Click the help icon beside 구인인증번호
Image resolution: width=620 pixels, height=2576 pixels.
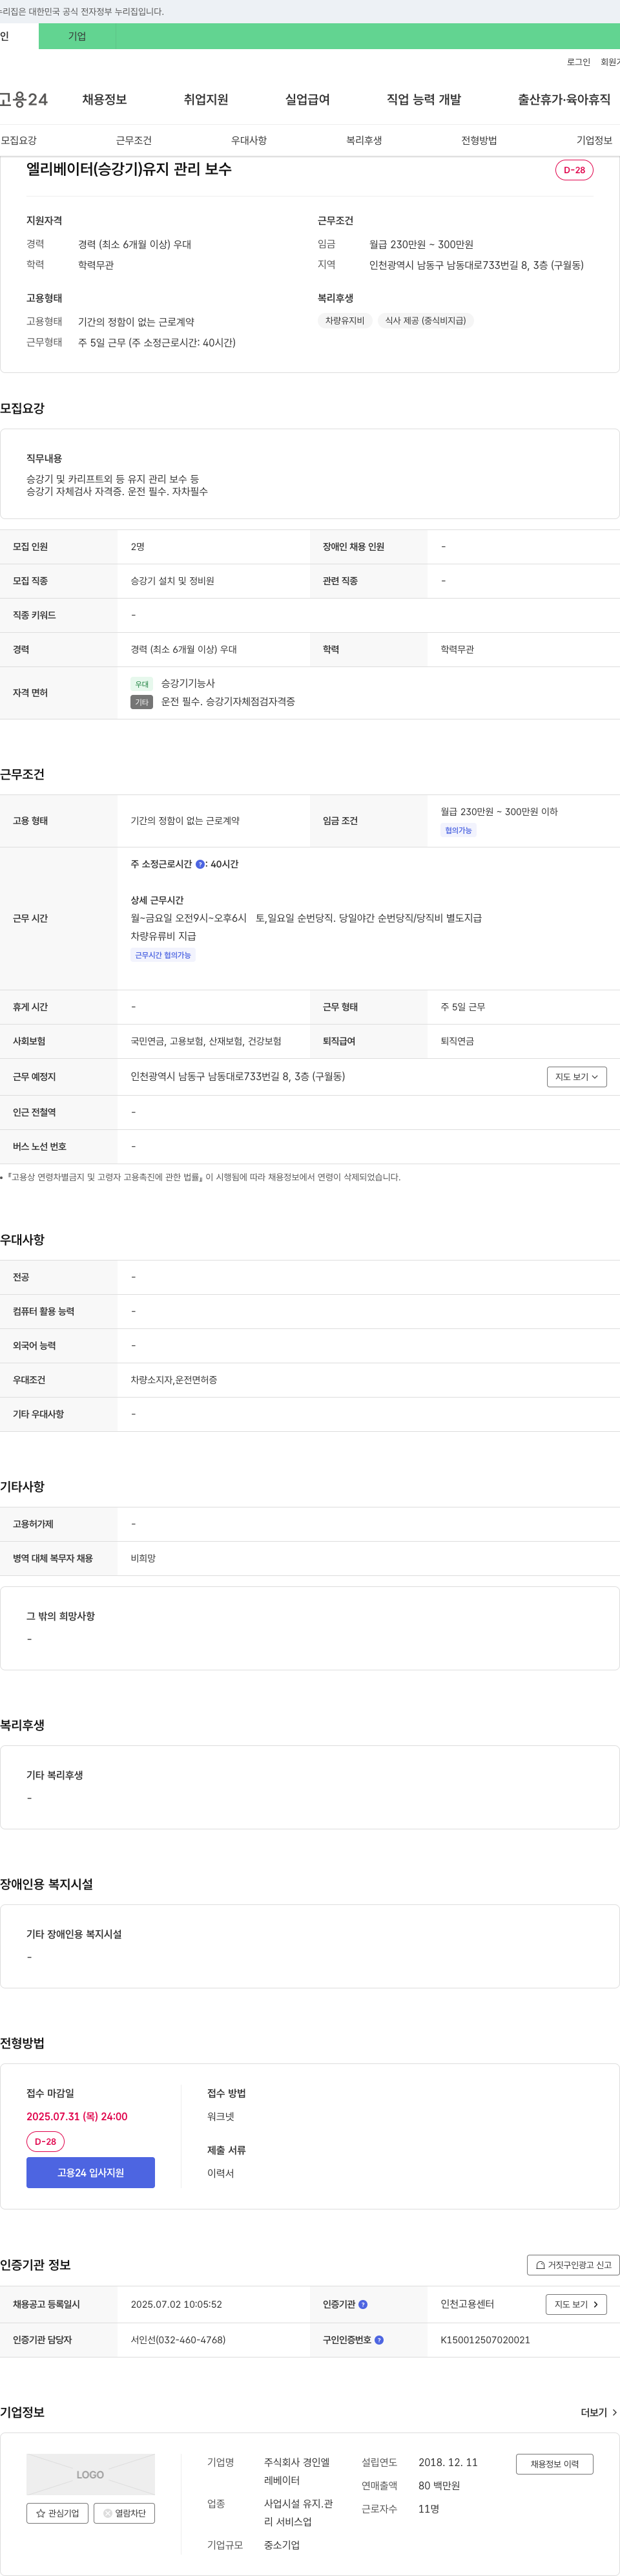point(379,2340)
